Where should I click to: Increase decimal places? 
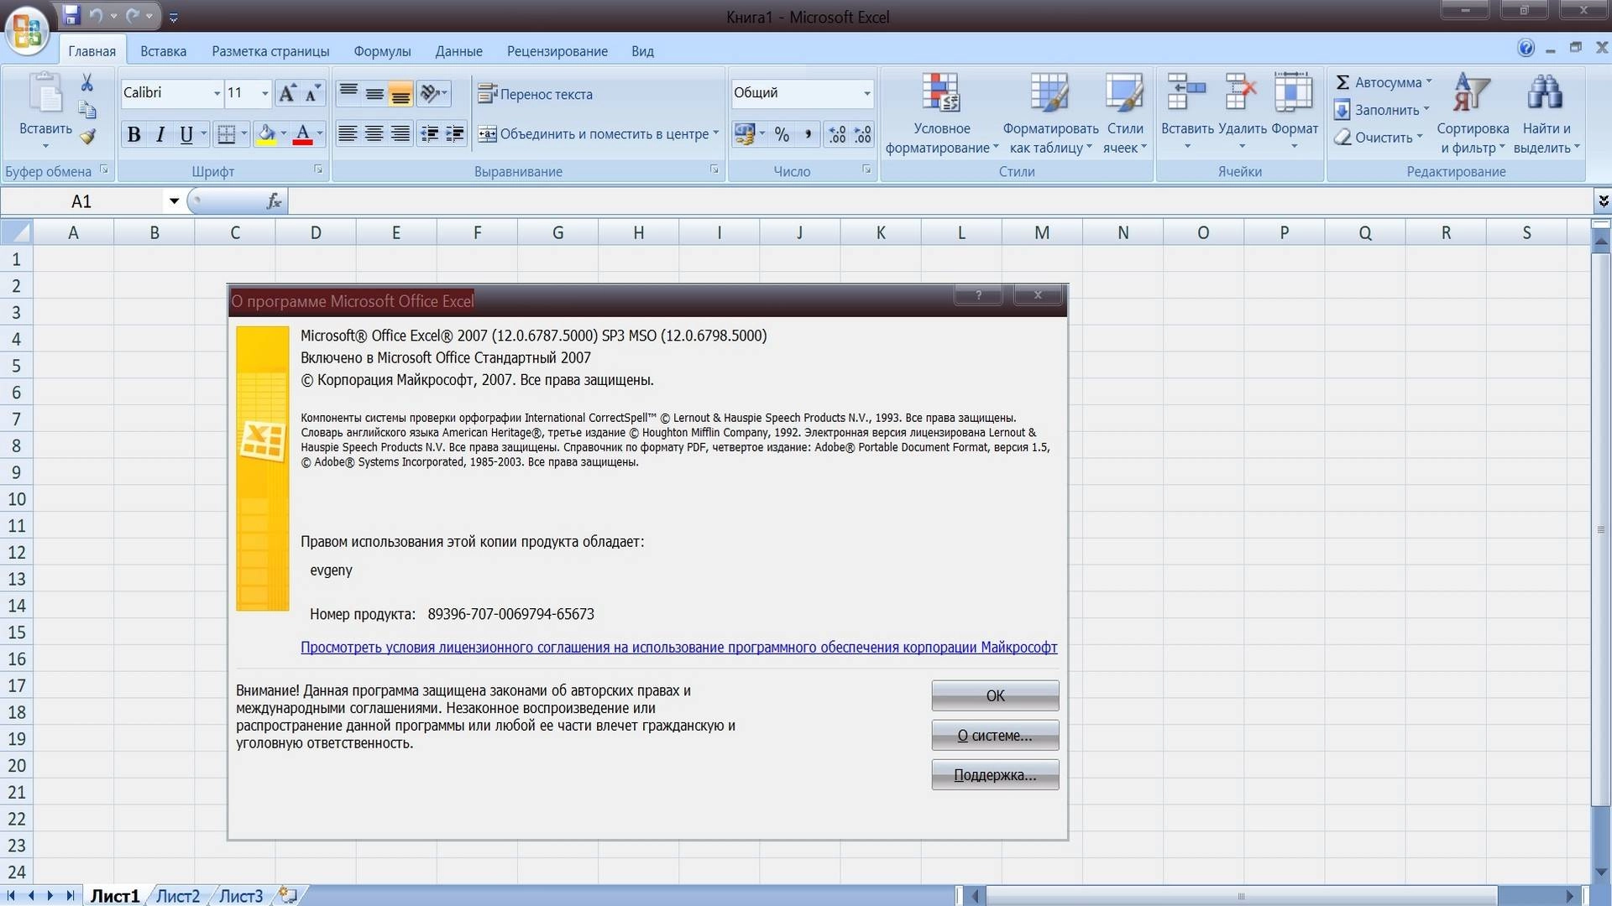(x=837, y=134)
